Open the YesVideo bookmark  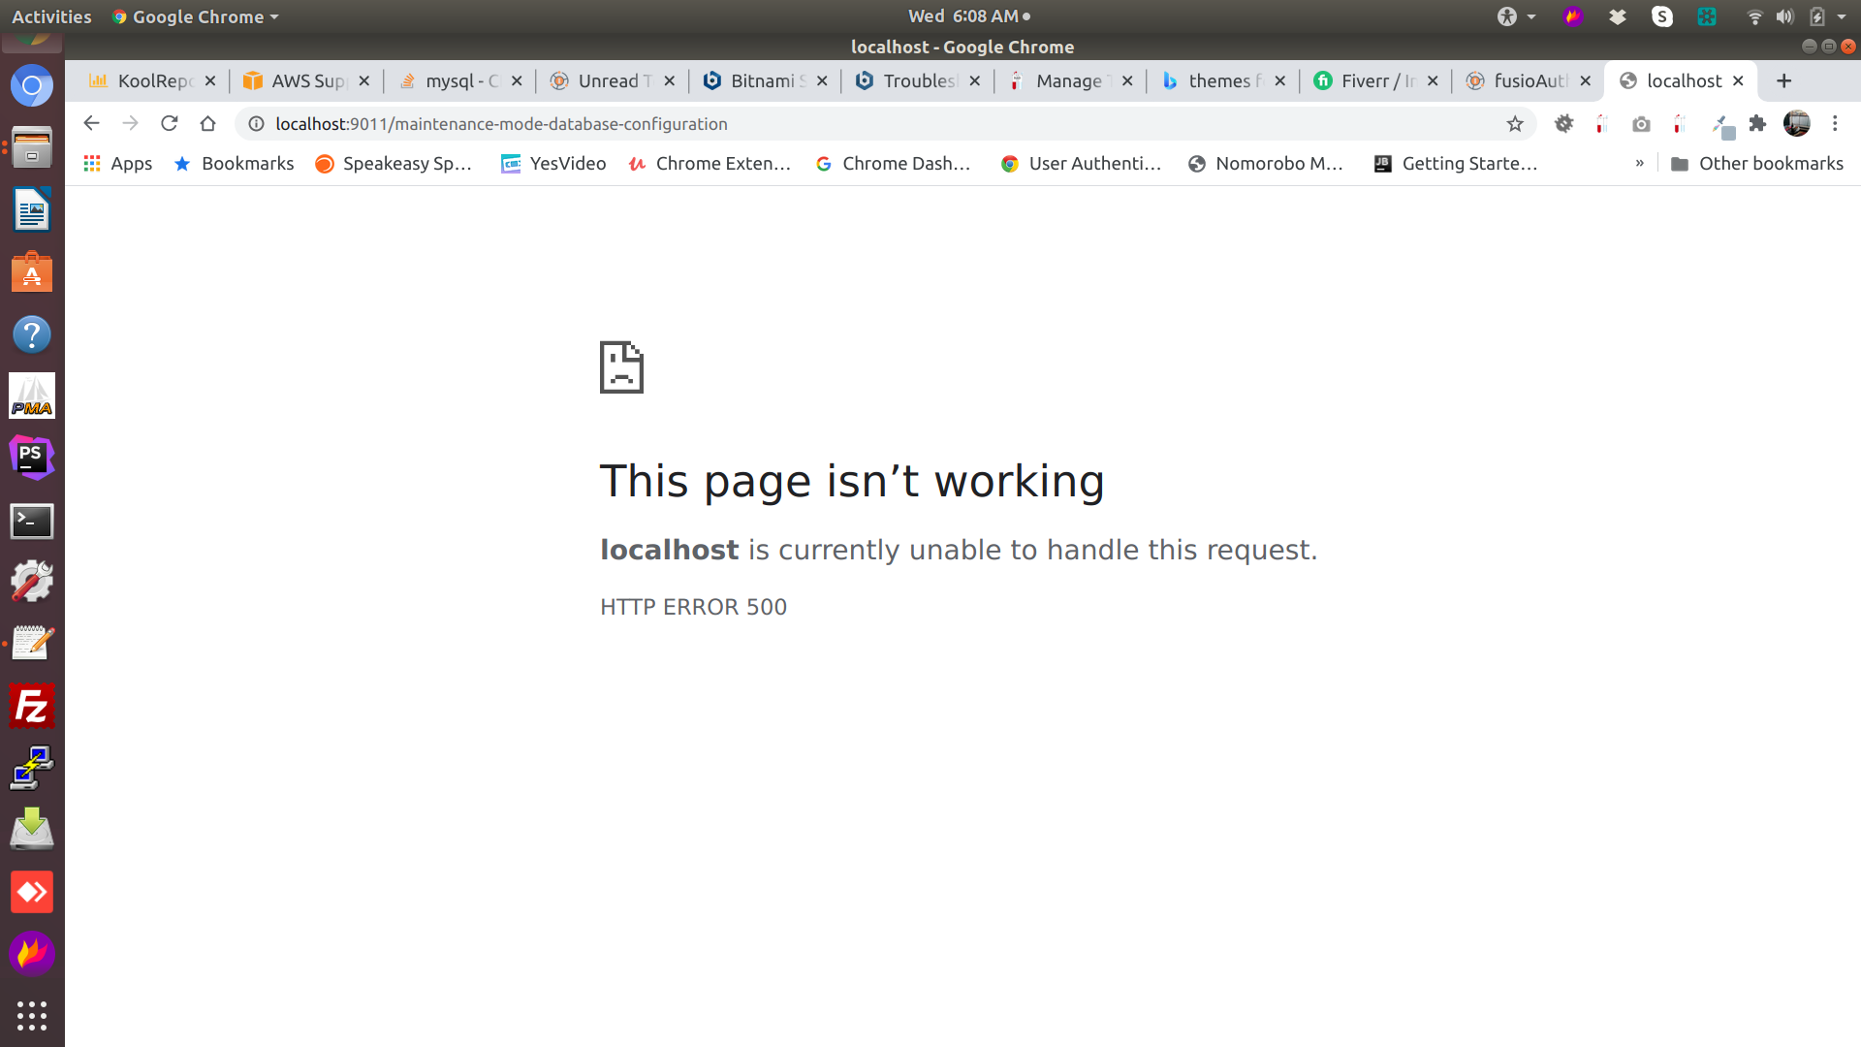(553, 163)
